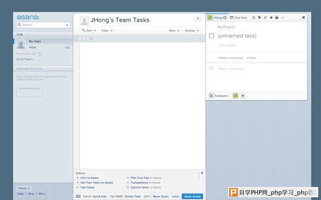Open the Archive dropdown menu

(x=192, y=30)
